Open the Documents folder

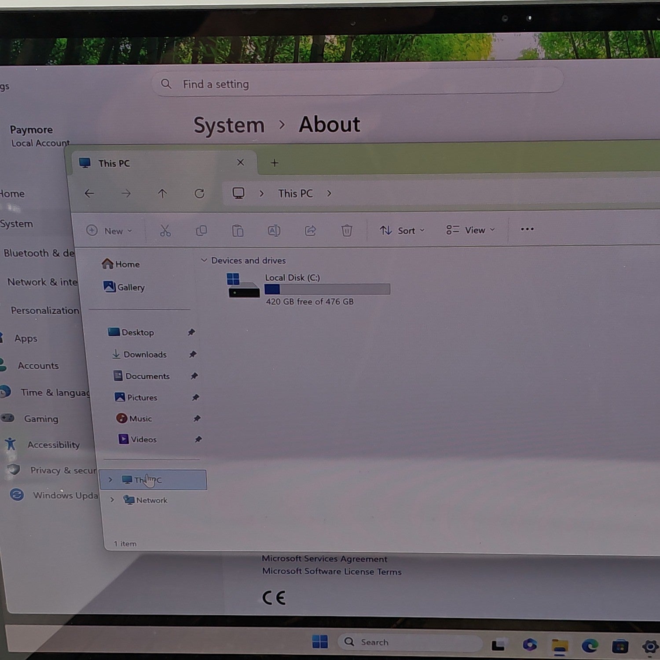tap(142, 376)
